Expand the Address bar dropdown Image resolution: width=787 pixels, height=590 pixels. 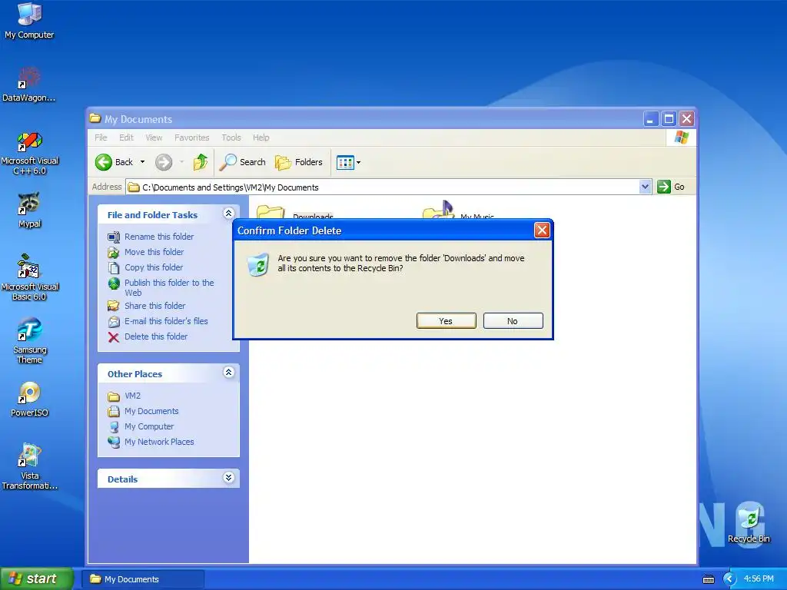click(645, 187)
